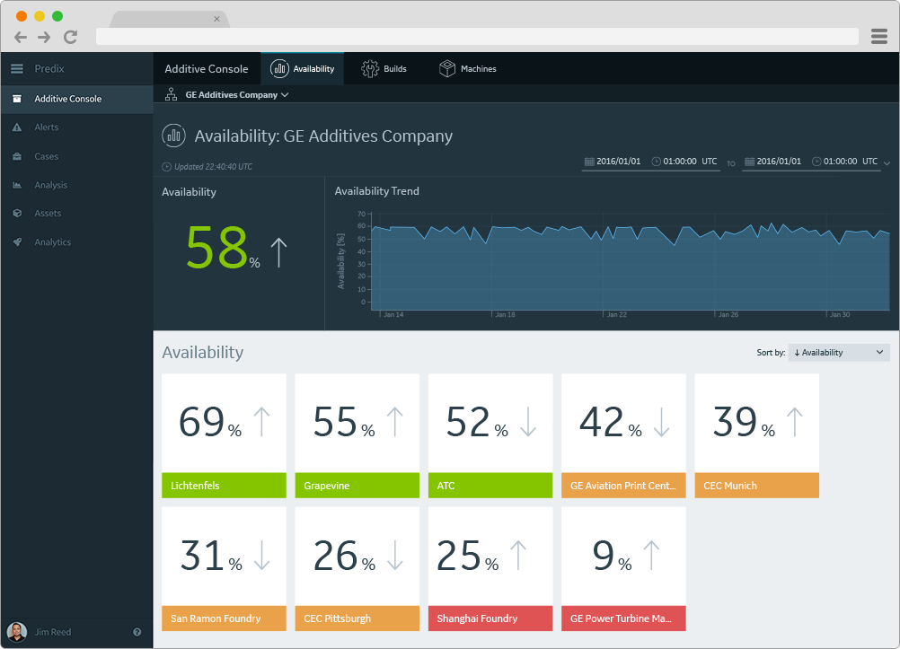
Task: Open the Sort by Availability dropdown
Action: 839,353
